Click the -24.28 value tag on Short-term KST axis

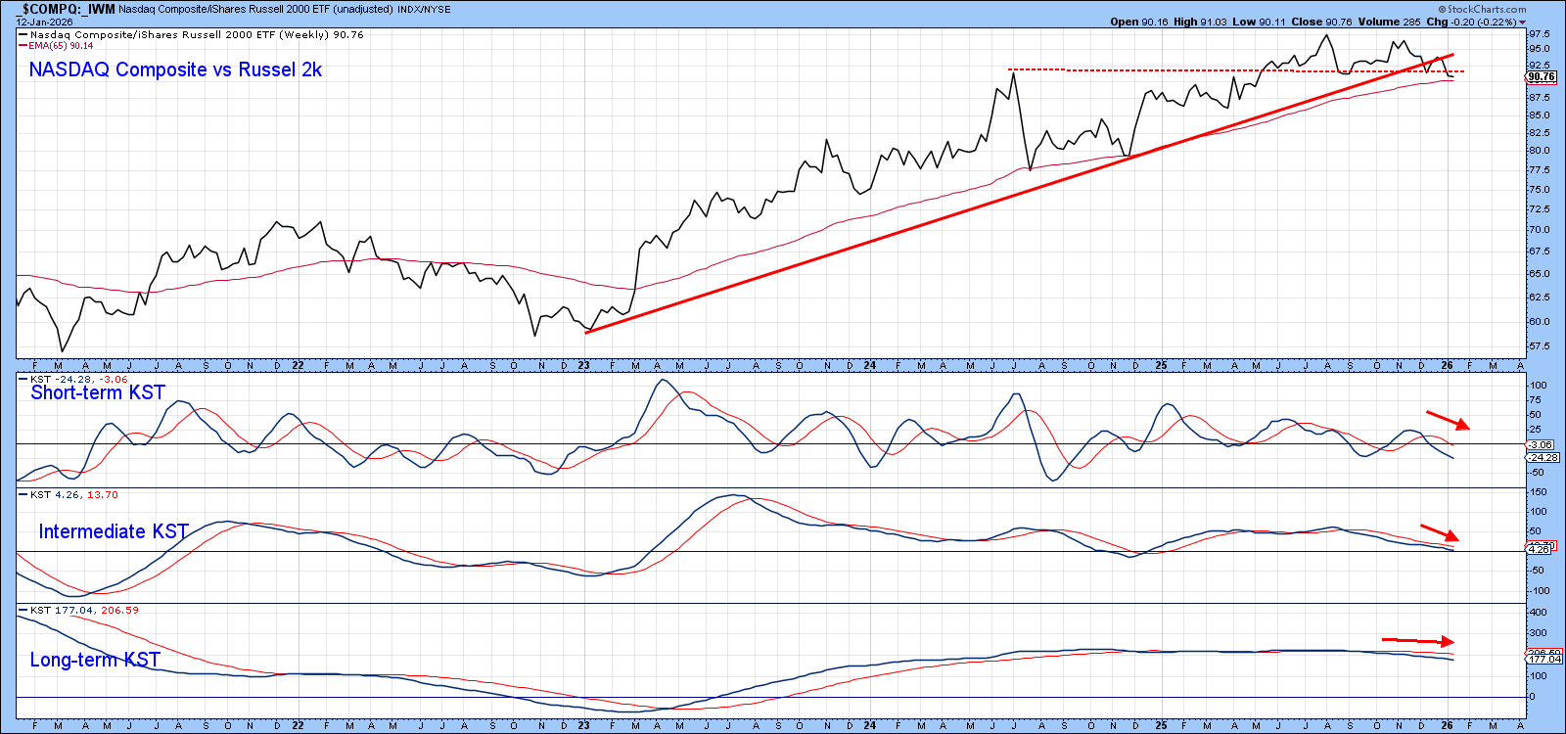[x=1543, y=458]
